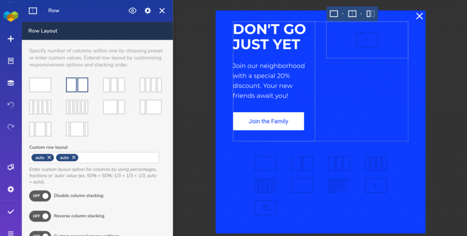Click the Join the Family button

point(268,121)
